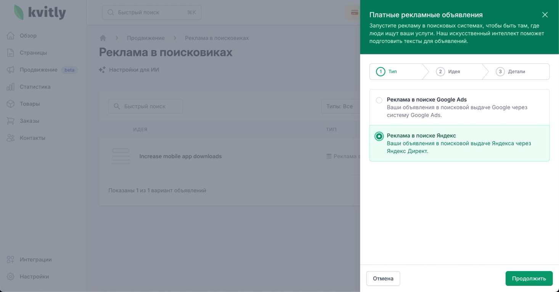This screenshot has height=292, width=559.
Task: Open Контакты in the sidebar
Action: (x=32, y=138)
